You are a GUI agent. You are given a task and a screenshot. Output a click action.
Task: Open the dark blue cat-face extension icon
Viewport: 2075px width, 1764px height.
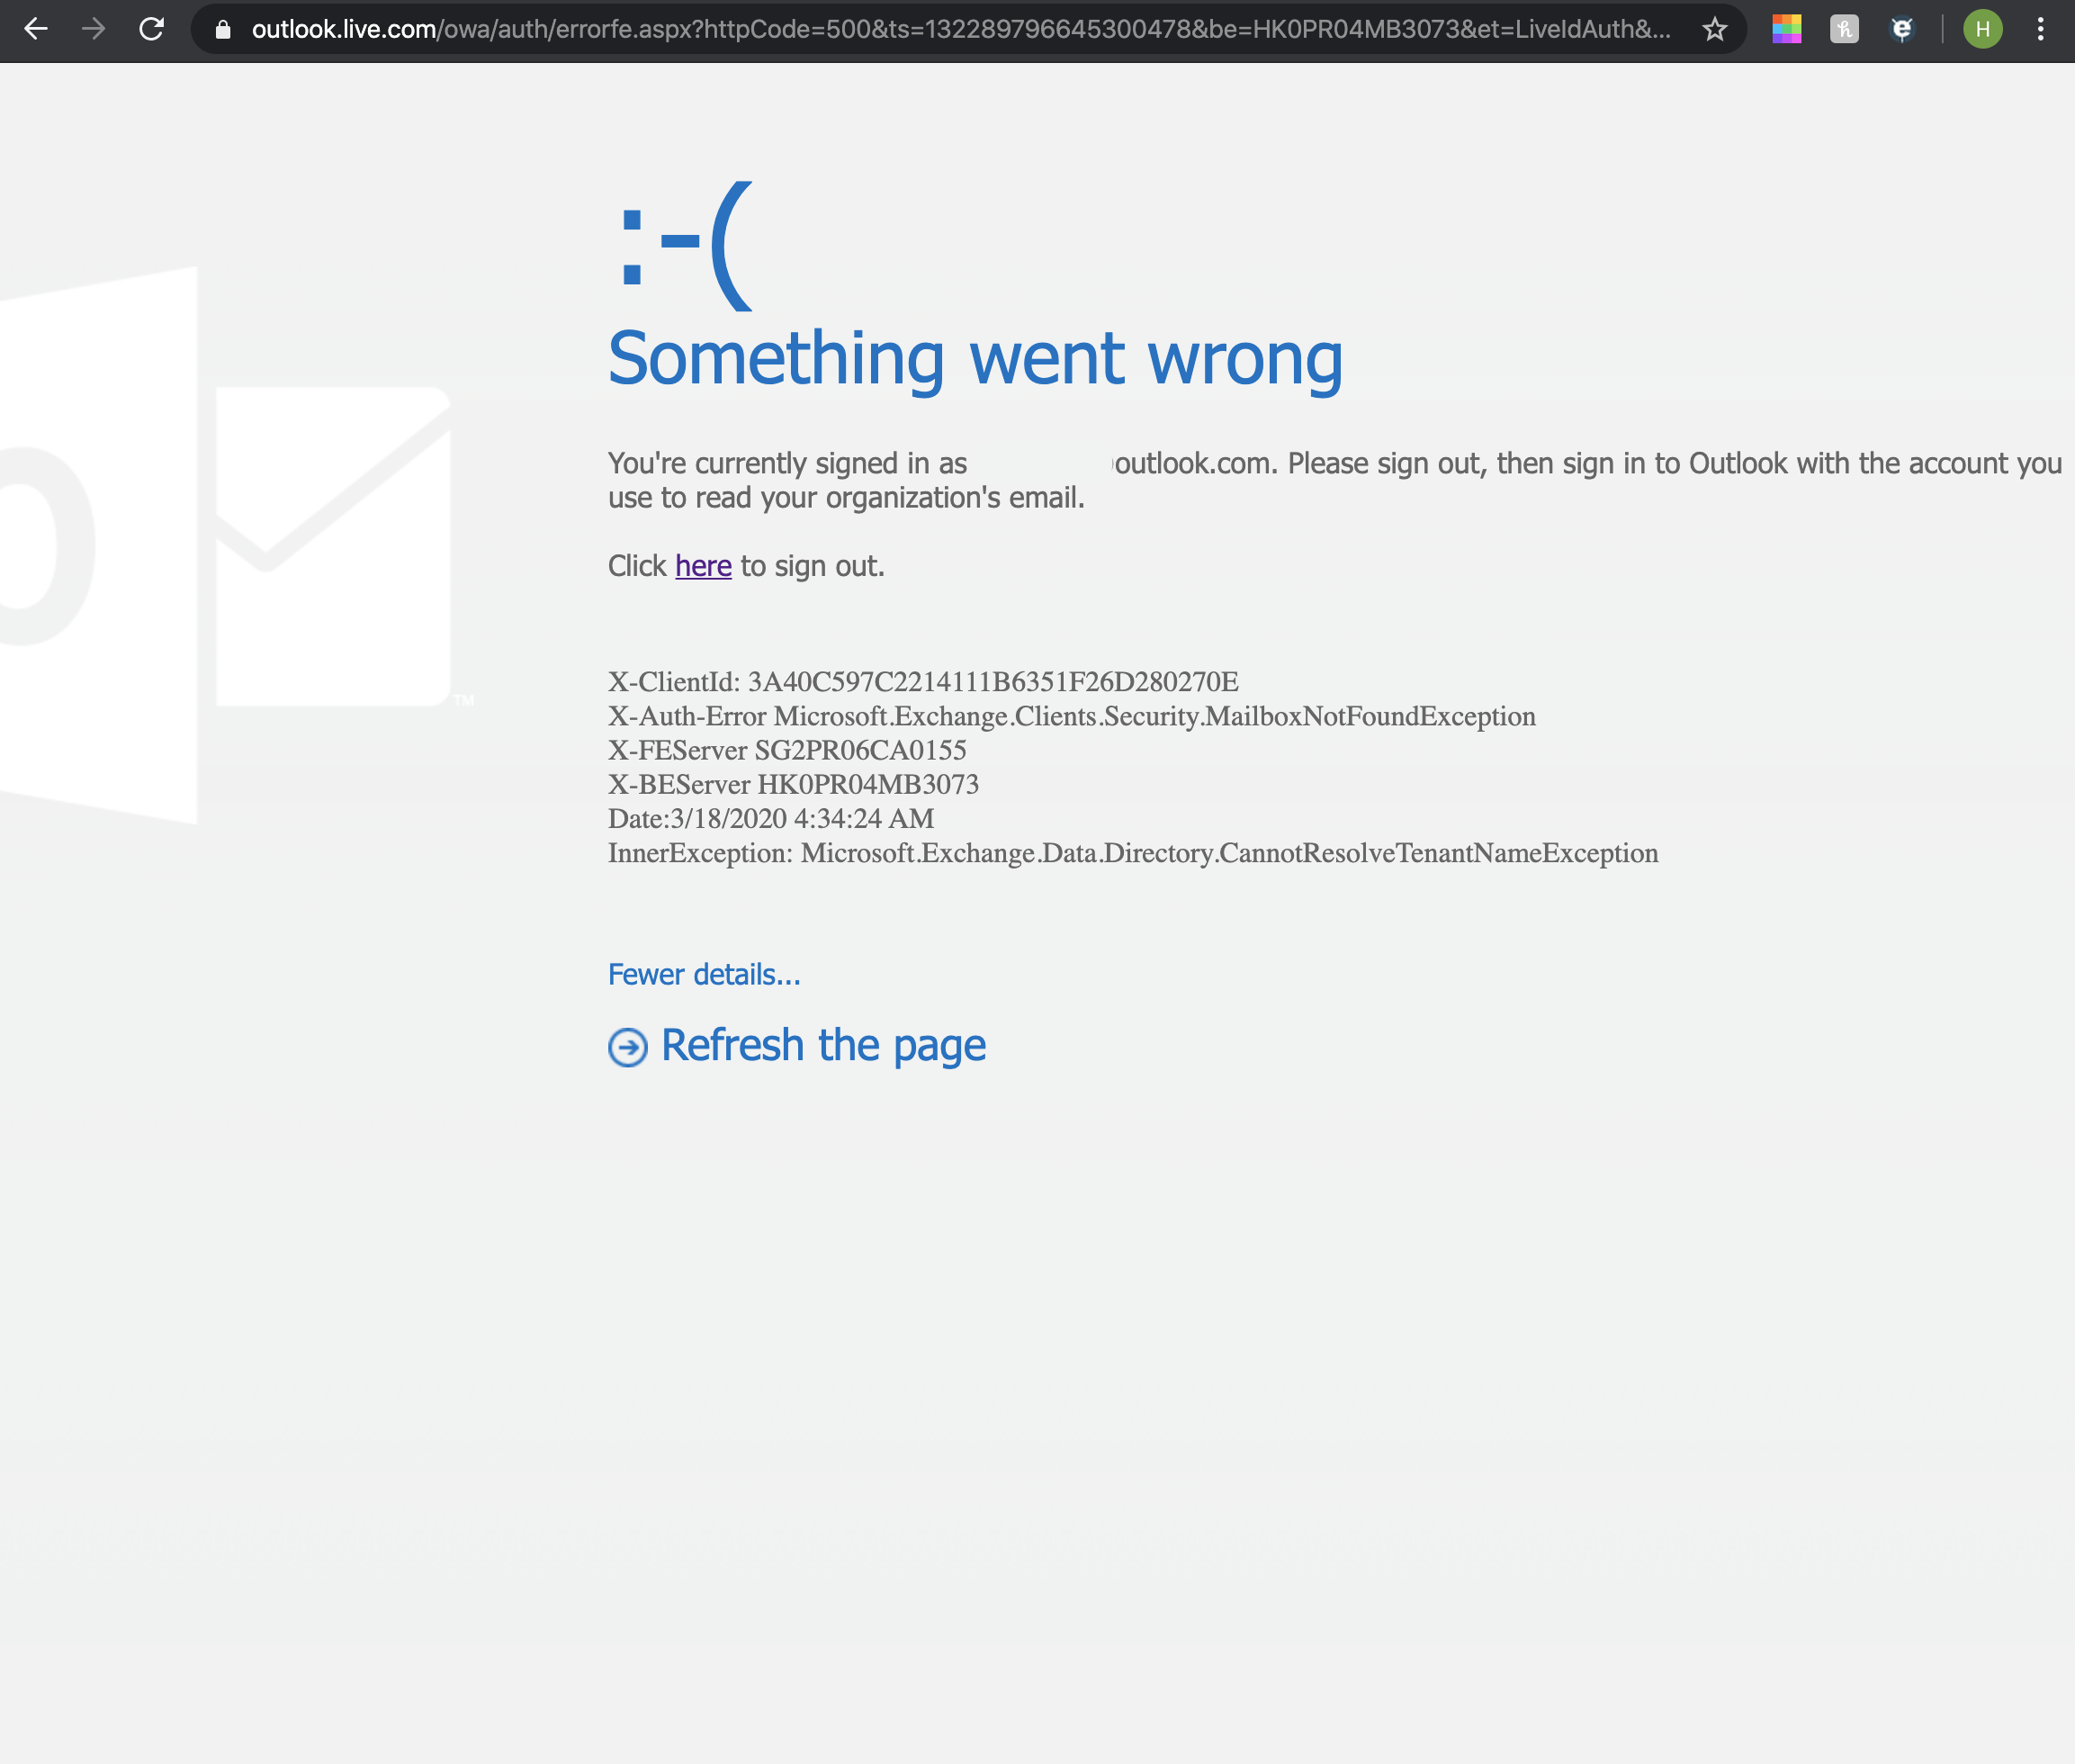[x=1902, y=29]
